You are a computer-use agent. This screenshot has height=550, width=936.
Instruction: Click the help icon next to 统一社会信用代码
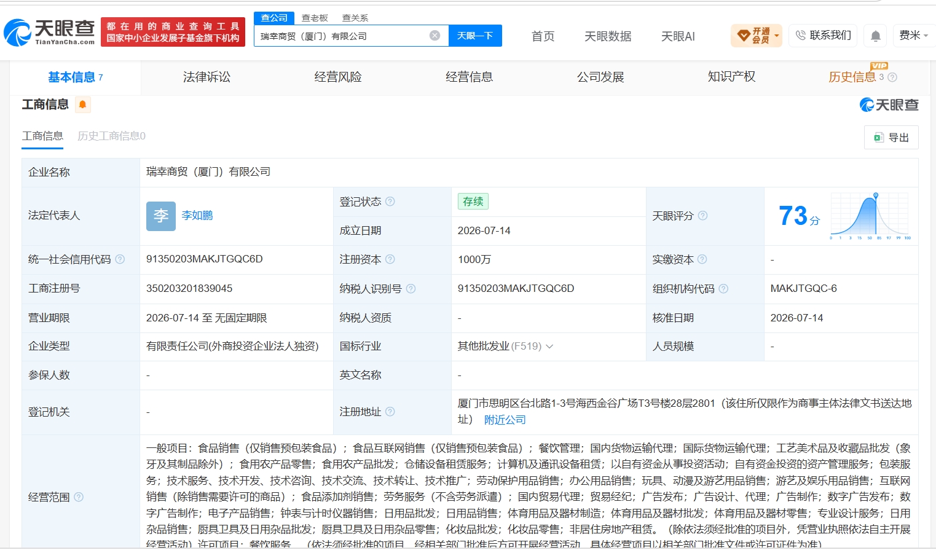click(120, 259)
